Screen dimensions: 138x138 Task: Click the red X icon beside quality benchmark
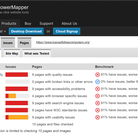pyautogui.click(x=97, y=75)
